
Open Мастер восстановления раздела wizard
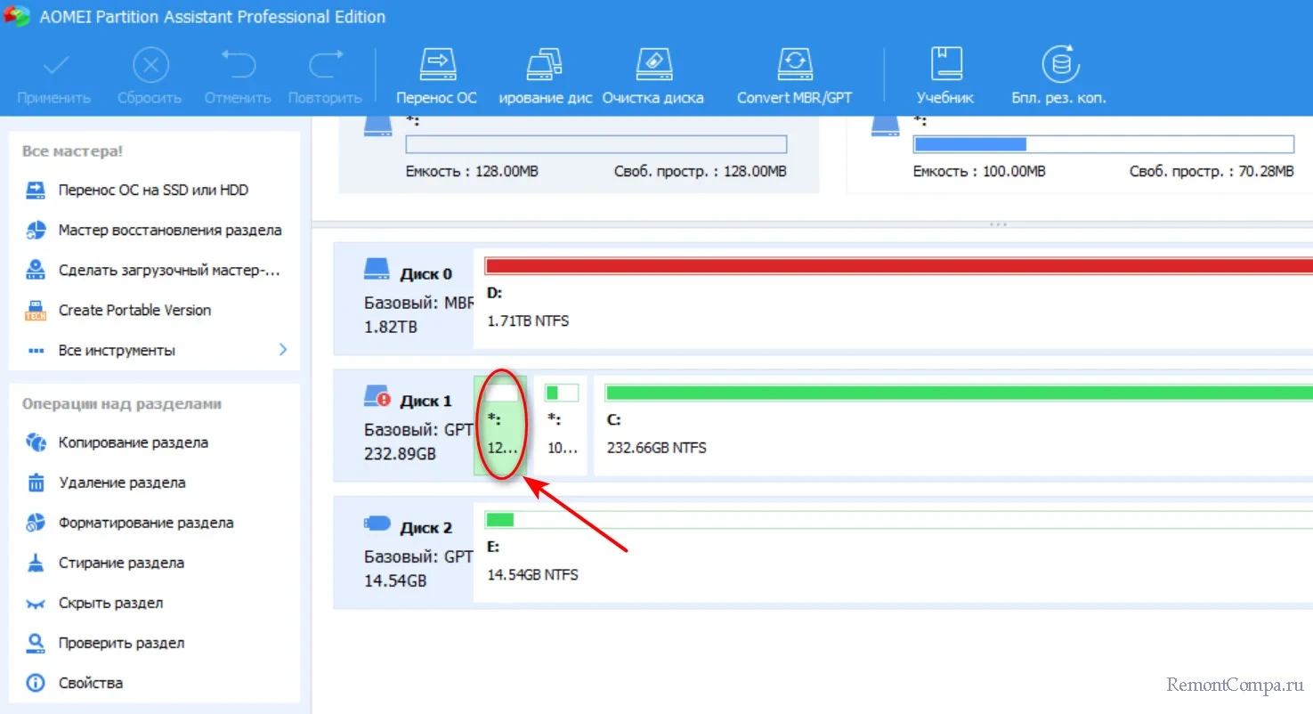click(169, 230)
